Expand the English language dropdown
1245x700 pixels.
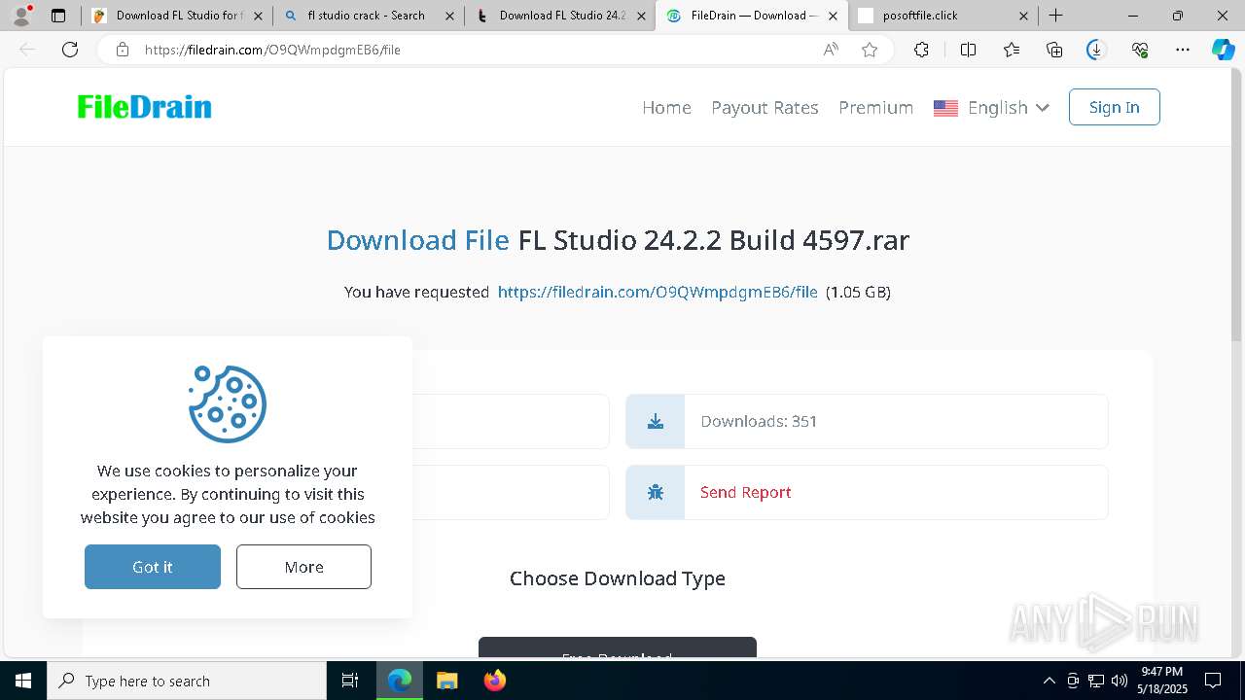pyautogui.click(x=991, y=107)
